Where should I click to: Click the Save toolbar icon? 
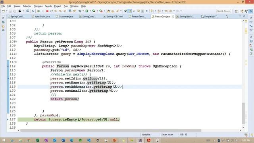click(10, 11)
